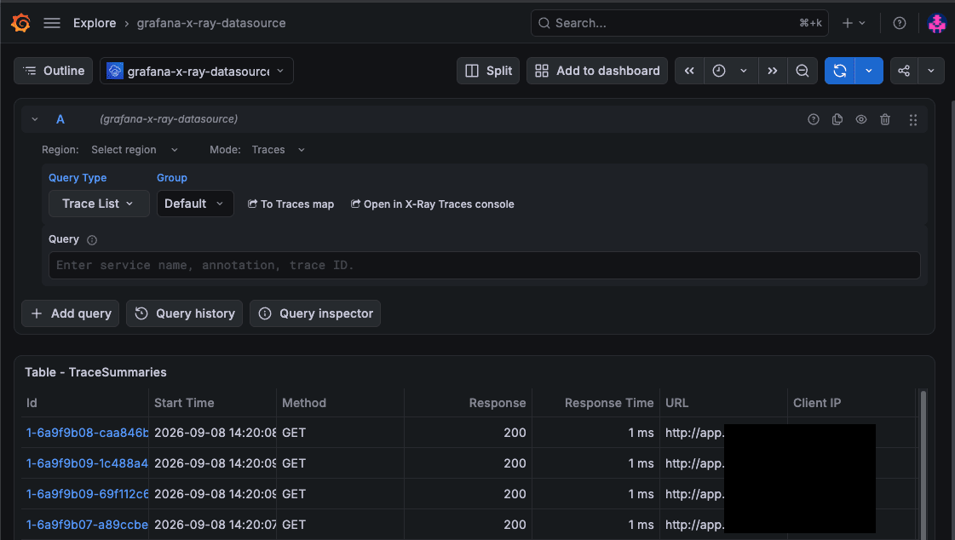Click the Split view button
Image resolution: width=955 pixels, height=540 pixels.
pos(488,71)
